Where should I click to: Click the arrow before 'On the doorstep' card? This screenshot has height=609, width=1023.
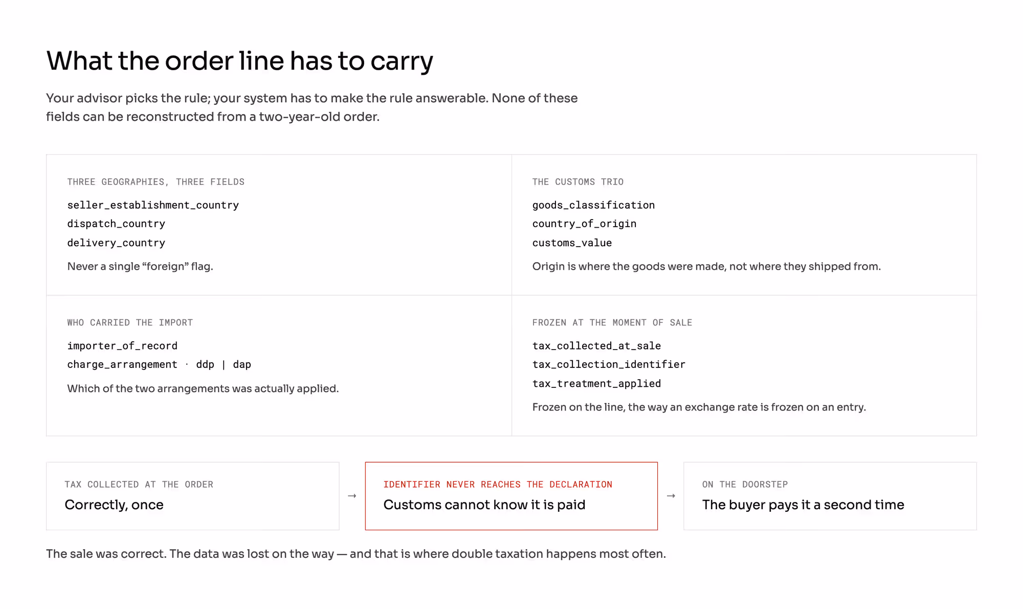point(671,496)
